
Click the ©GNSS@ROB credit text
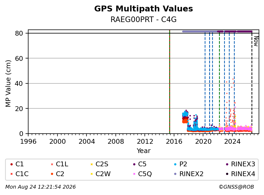click(236, 187)
